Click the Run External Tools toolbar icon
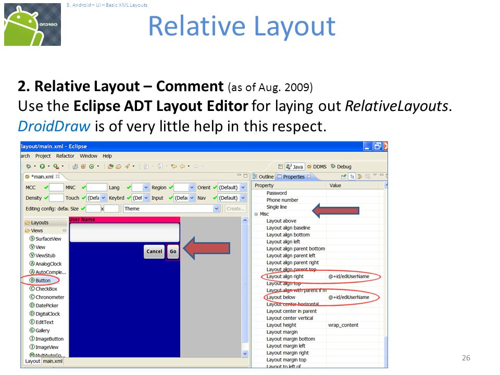The height and width of the screenshot is (375, 500). point(56,167)
